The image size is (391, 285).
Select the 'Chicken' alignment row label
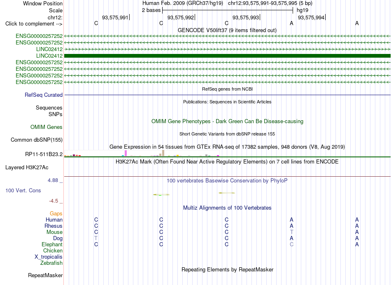[53, 250]
